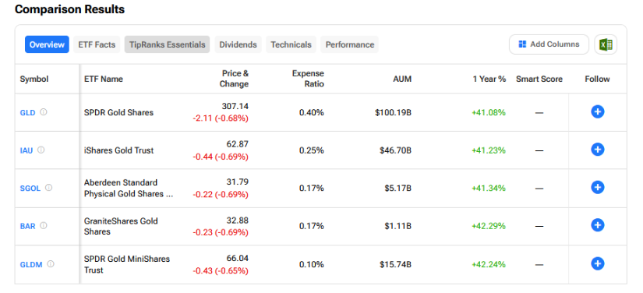Follow GLD with the plus icon
Image resolution: width=643 pixels, height=293 pixels.
[x=598, y=112]
